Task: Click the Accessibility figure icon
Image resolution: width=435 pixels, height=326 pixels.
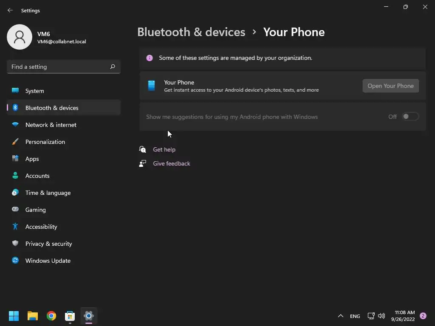Action: pos(15,227)
